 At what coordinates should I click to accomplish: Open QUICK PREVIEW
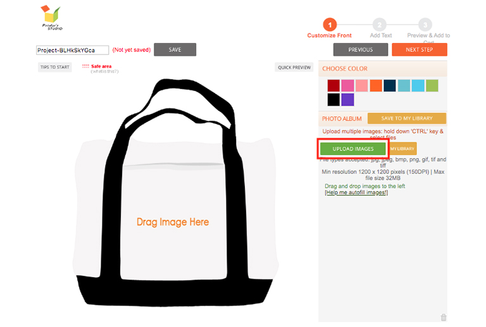294,67
